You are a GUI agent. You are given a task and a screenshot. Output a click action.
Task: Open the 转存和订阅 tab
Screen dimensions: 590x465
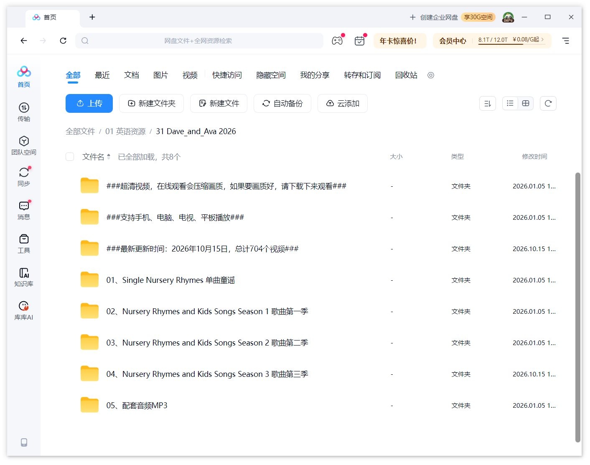tap(362, 75)
